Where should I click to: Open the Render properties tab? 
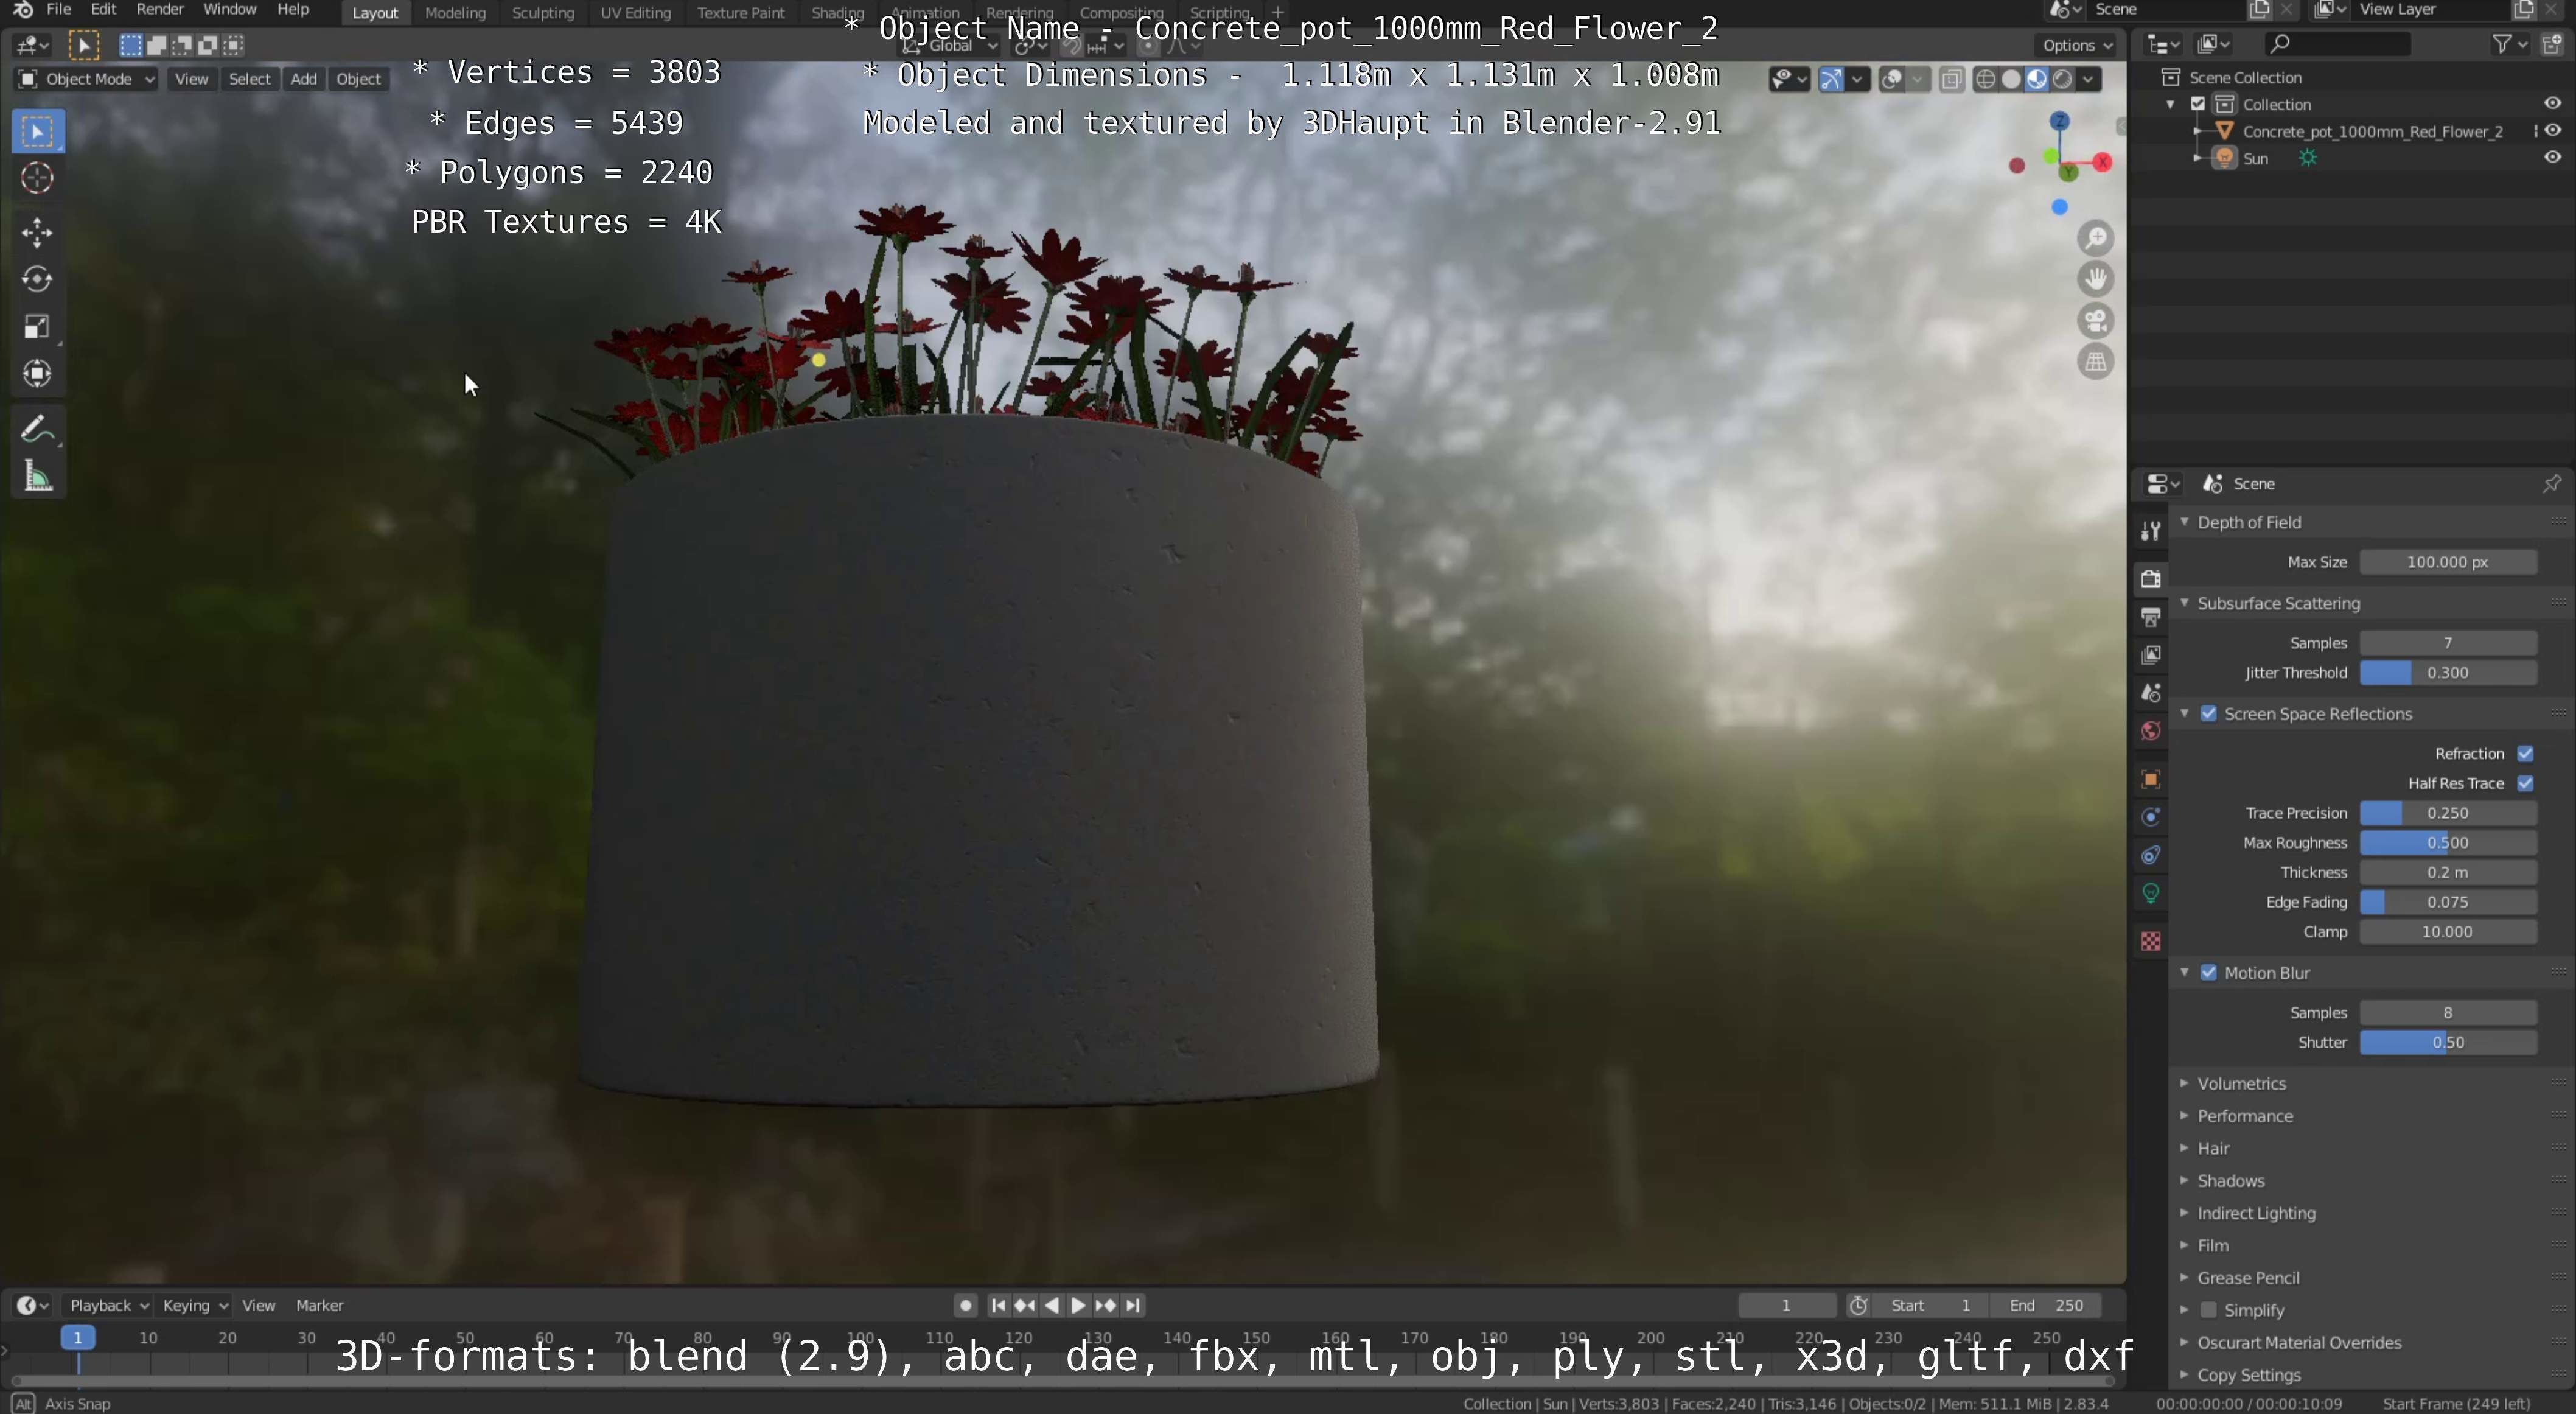point(2150,579)
